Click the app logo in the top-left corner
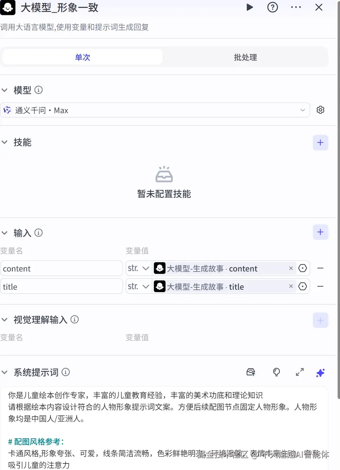 8,7
